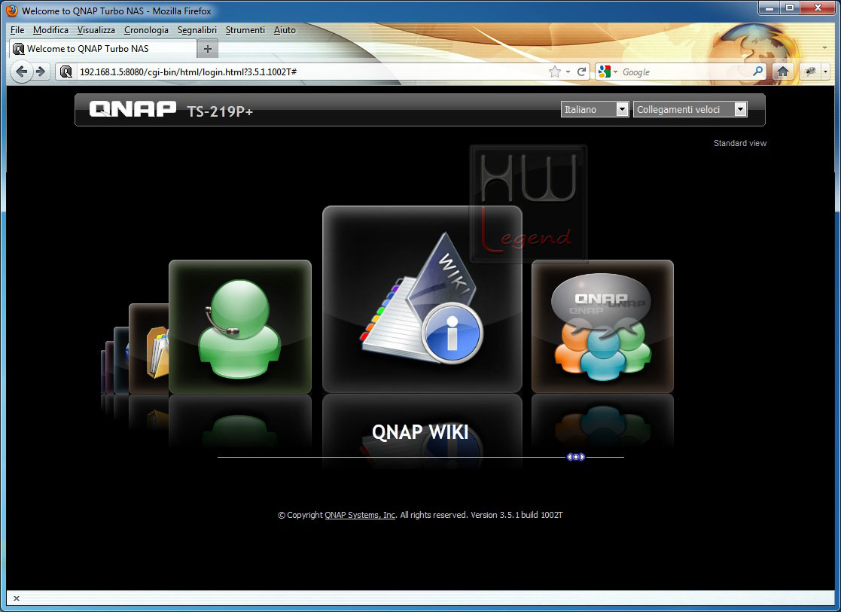Select the file folder tile on the left
Screen dimensions: 841x612
tap(149, 349)
